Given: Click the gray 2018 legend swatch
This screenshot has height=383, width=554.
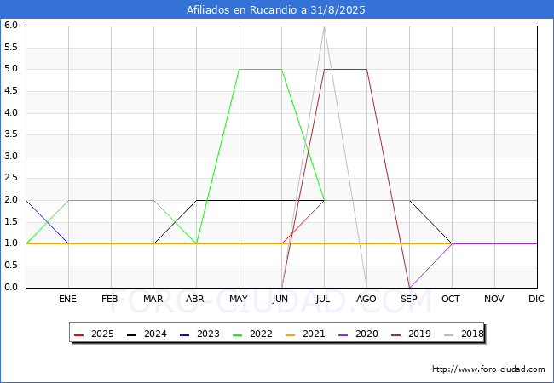Looking at the screenshot, I should 447,334.
